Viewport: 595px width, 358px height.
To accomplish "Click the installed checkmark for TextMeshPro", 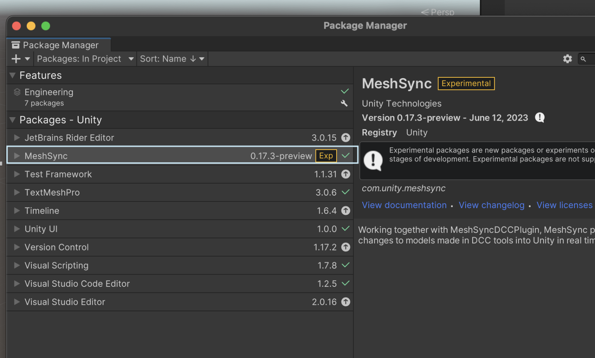I will (x=346, y=192).
